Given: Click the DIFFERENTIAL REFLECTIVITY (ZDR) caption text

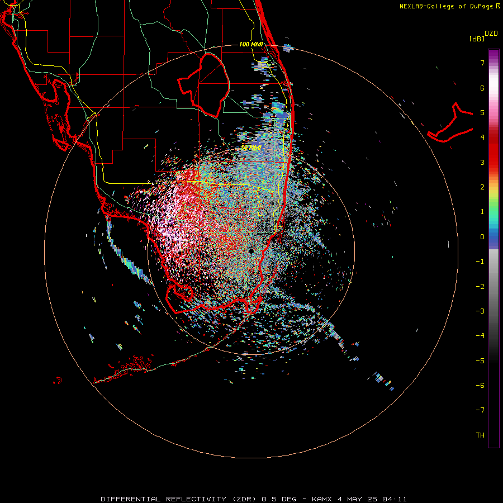Looking at the screenshot, I should point(178,499).
